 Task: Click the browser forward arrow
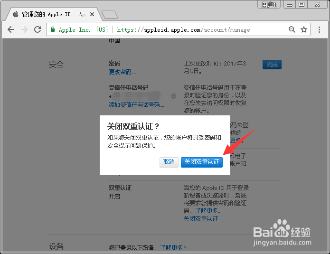[x=24, y=29]
